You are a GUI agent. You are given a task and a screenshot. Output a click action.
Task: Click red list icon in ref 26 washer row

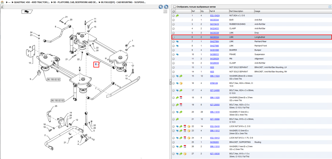click(x=184, y=146)
